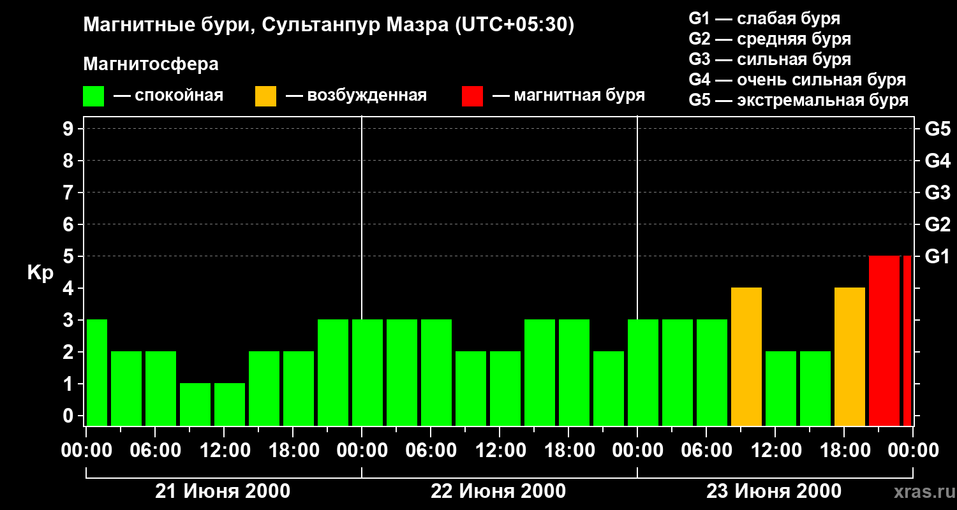Click the wide red Kp 5 bar

tap(884, 340)
